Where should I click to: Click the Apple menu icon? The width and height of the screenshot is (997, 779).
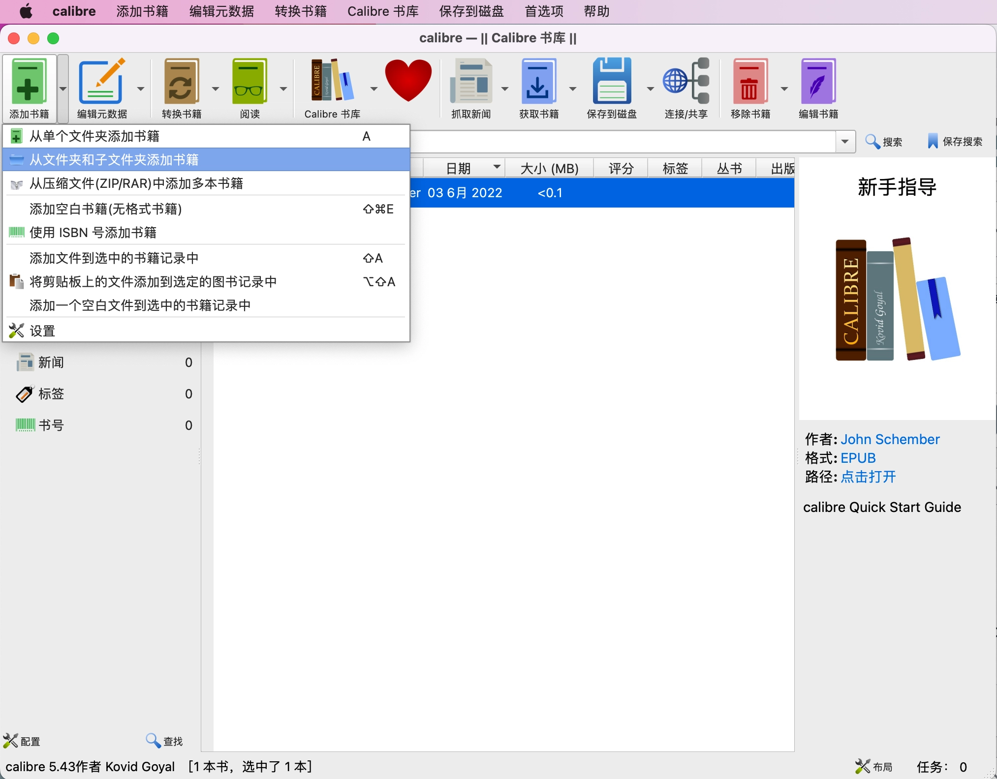[x=26, y=11]
